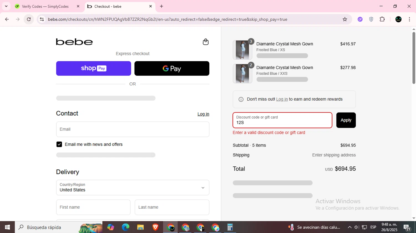Click the network icon in the tray

click(364, 227)
